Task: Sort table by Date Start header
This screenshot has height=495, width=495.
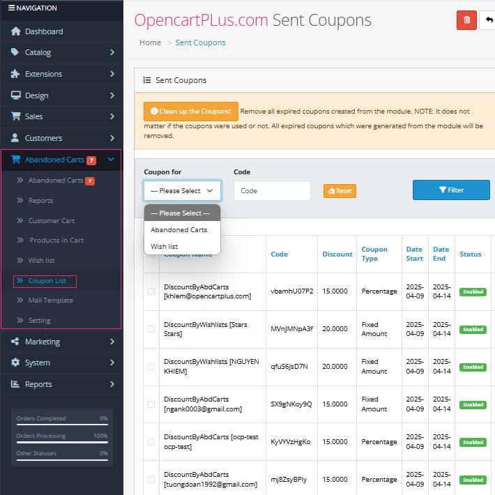Action: [415, 254]
